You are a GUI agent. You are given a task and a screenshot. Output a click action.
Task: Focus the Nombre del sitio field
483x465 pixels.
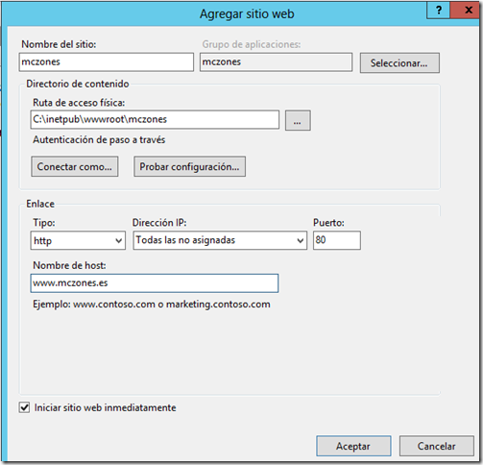coord(107,61)
